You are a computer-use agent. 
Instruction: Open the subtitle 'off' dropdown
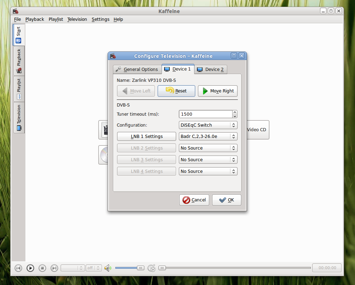pyautogui.click(x=94, y=268)
